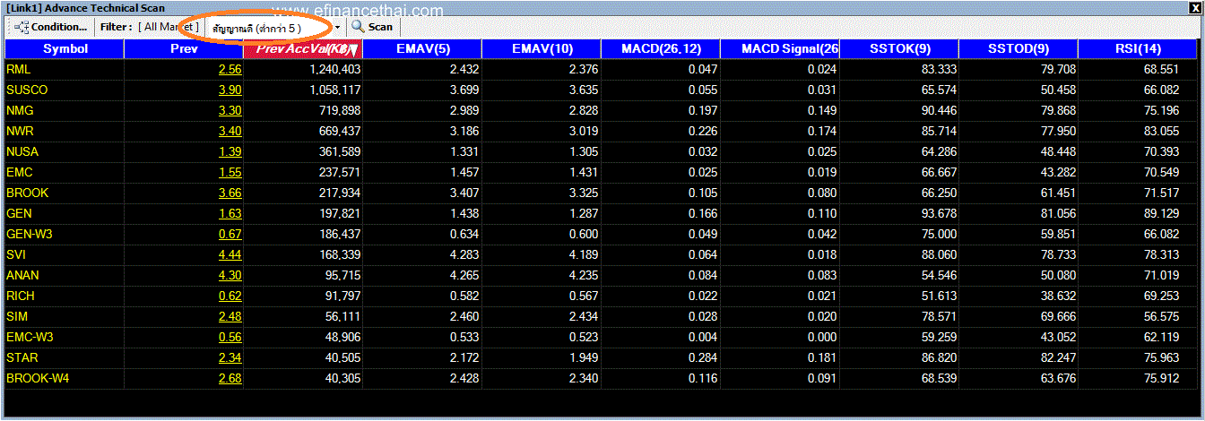
Task: Open the 4.30 Prev price link for ANAN
Action: click(230, 275)
